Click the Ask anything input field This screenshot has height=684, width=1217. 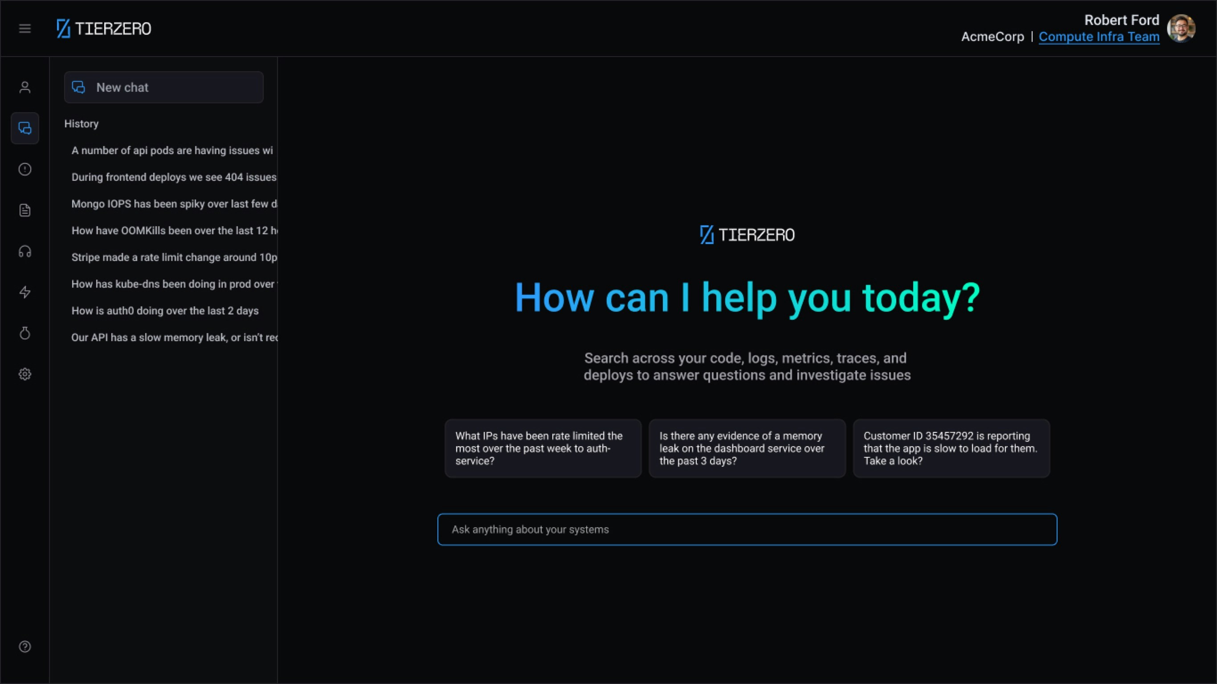(747, 529)
